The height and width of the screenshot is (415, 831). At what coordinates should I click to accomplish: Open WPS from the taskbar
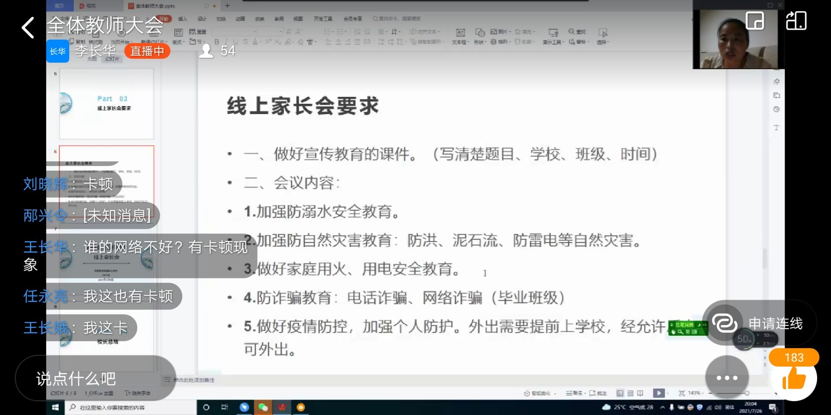pos(282,407)
